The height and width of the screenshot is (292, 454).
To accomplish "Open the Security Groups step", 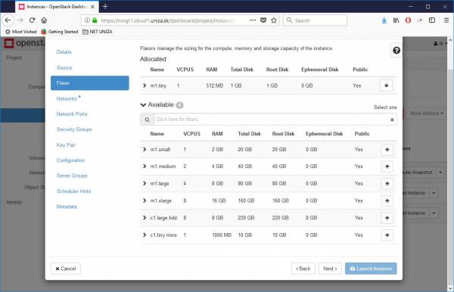I will pyautogui.click(x=74, y=129).
